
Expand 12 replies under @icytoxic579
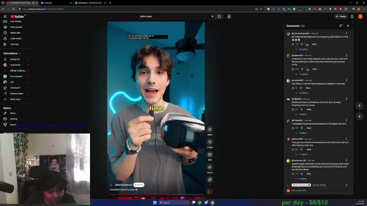pos(301,74)
